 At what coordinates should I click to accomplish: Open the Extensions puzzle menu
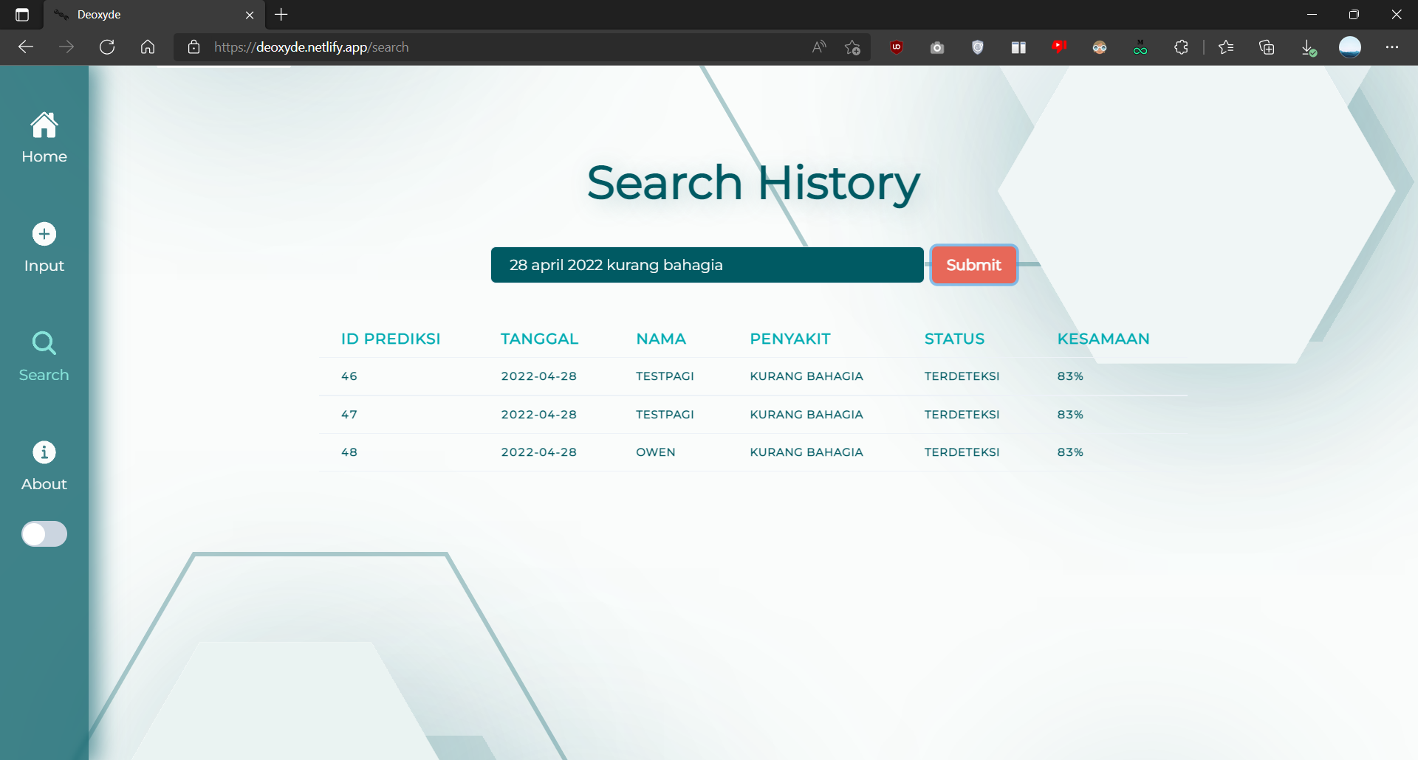[x=1181, y=47]
